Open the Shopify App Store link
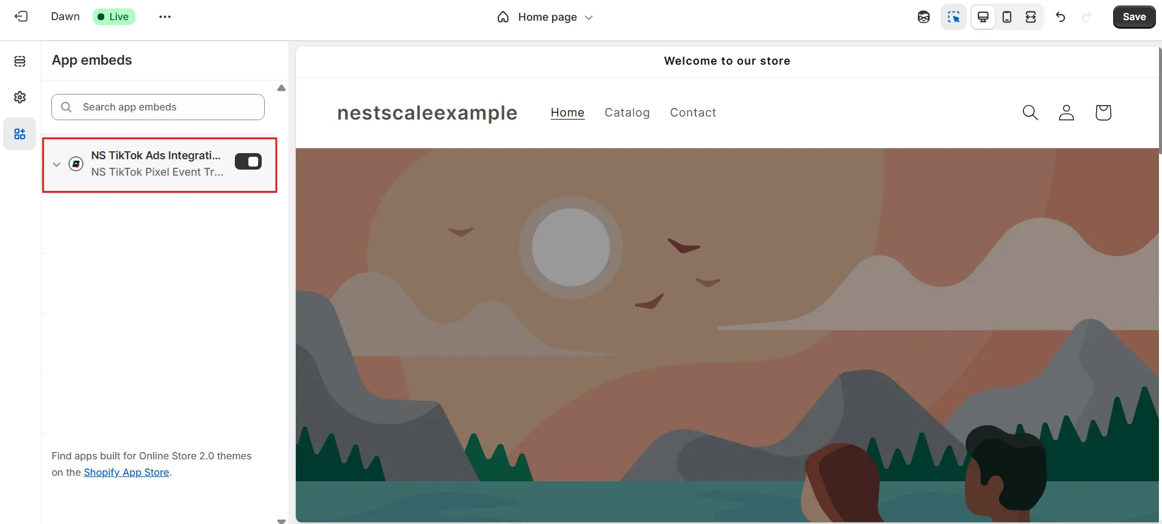Screen dimensions: 1162x524 point(126,472)
